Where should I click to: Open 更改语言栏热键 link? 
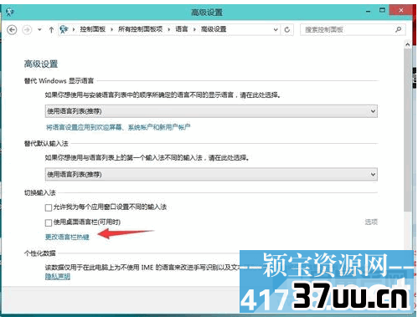pyautogui.click(x=67, y=237)
